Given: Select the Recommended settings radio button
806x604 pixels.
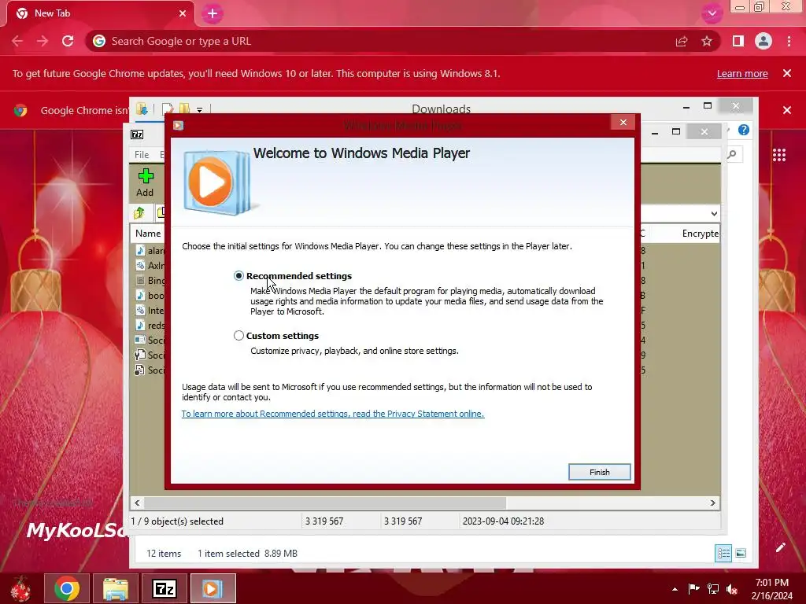Looking at the screenshot, I should (238, 276).
